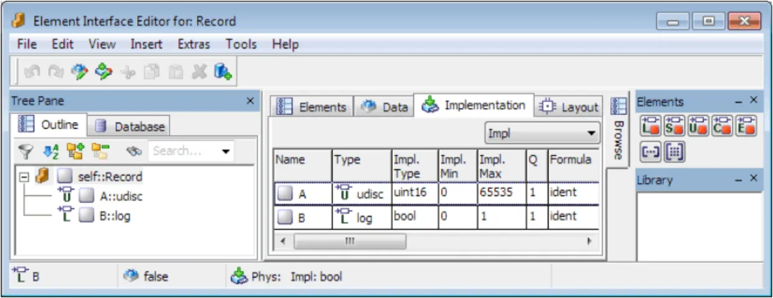Click the delete X toolbar icon
Viewport: 773px width, 298px height.
point(199,72)
